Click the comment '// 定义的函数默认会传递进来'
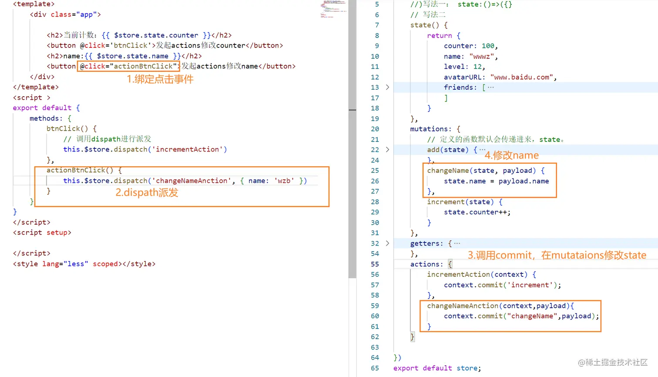Viewport: 658px width, 377px height. pos(496,139)
